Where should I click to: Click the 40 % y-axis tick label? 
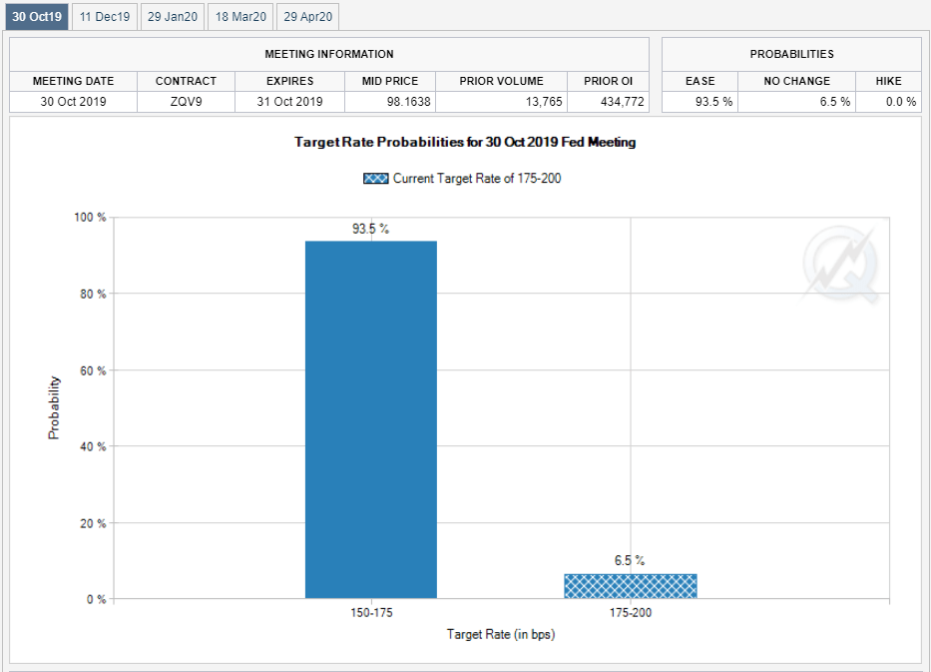pos(93,446)
